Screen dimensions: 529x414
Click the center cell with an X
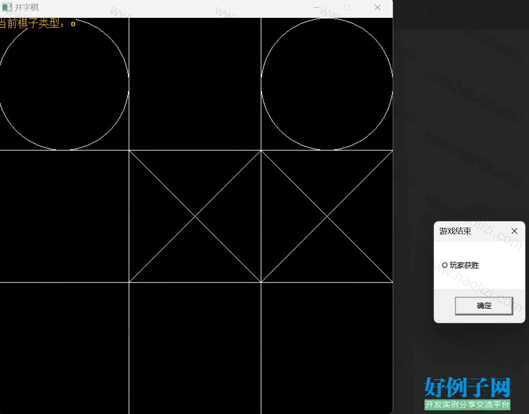[195, 216]
